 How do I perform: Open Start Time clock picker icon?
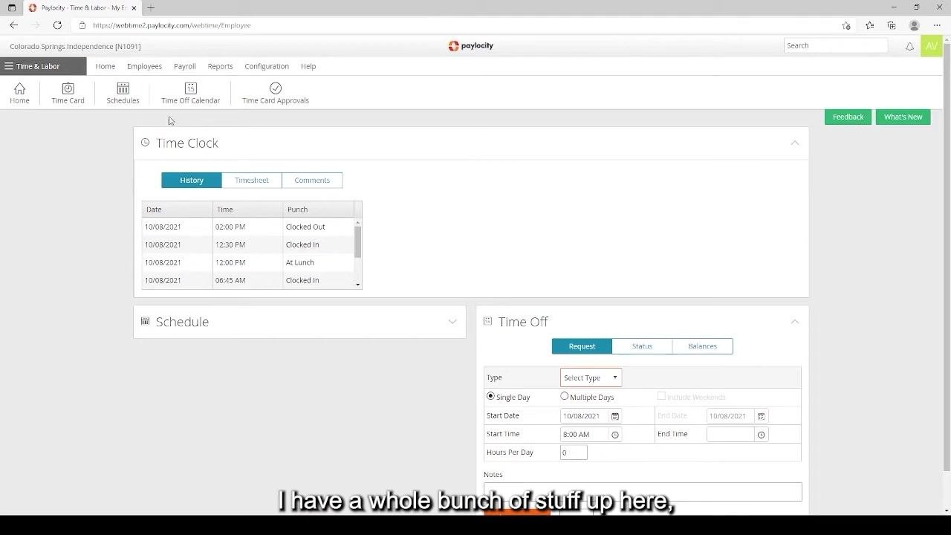pos(615,435)
